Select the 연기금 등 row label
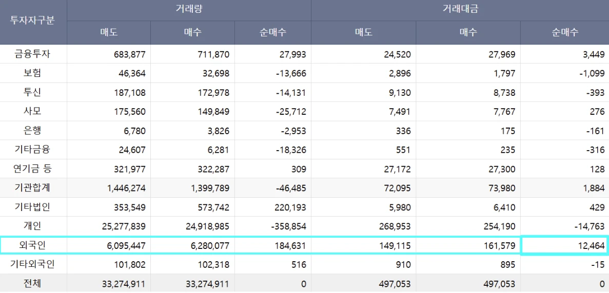Screen dimensions: 609x293 tap(33, 169)
